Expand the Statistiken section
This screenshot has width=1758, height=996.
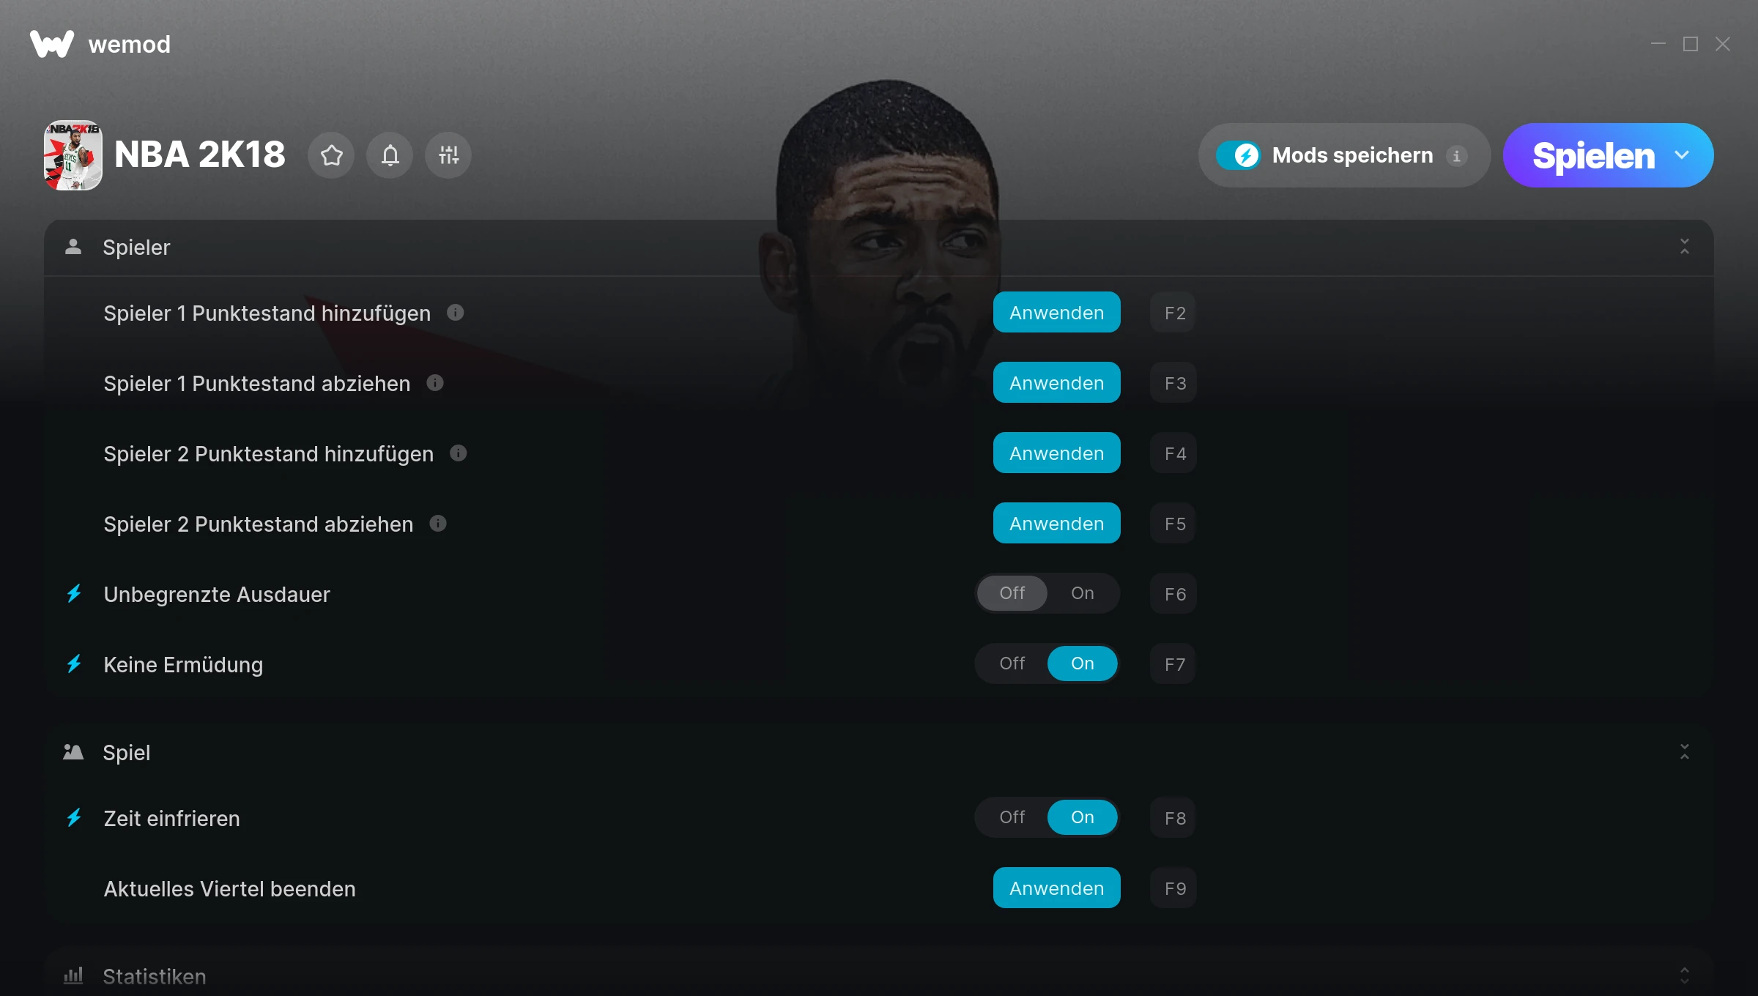click(1685, 975)
